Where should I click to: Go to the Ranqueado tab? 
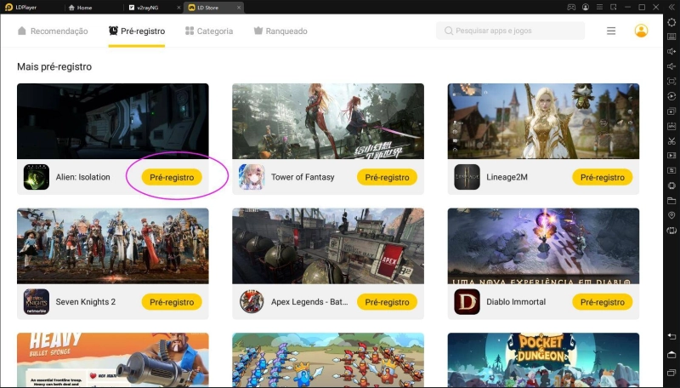coord(280,31)
